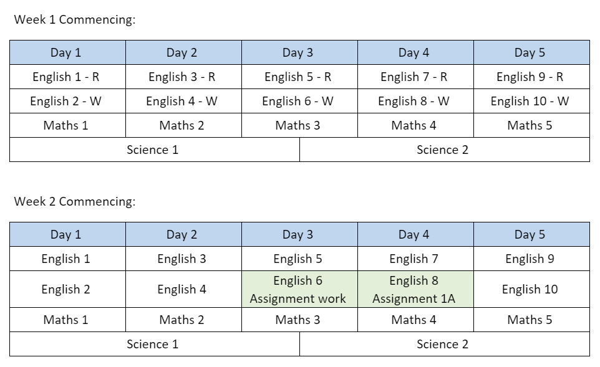This screenshot has height=367, width=600.
Task: Select the Week 2 English 9 cell
Action: pos(531,259)
